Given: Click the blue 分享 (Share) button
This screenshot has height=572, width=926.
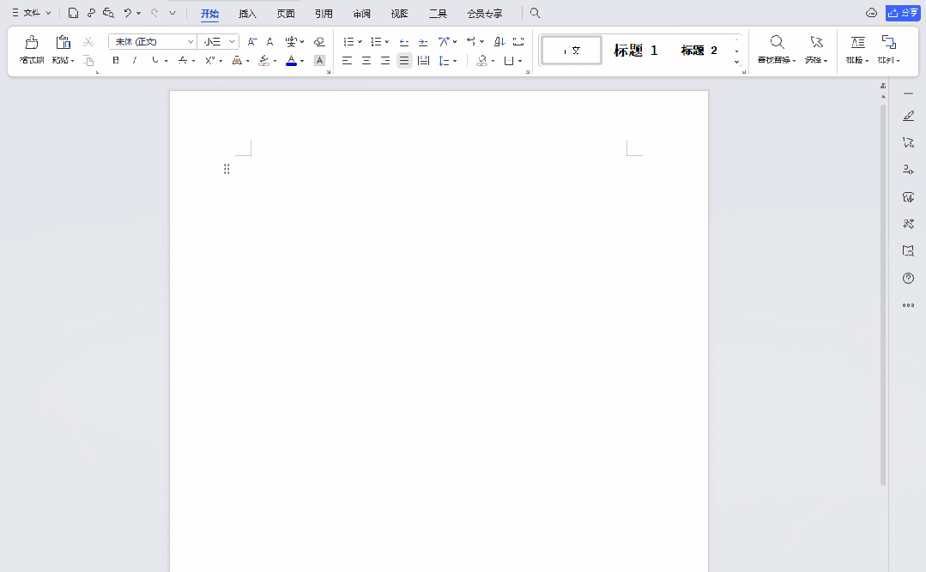Looking at the screenshot, I should (x=903, y=13).
